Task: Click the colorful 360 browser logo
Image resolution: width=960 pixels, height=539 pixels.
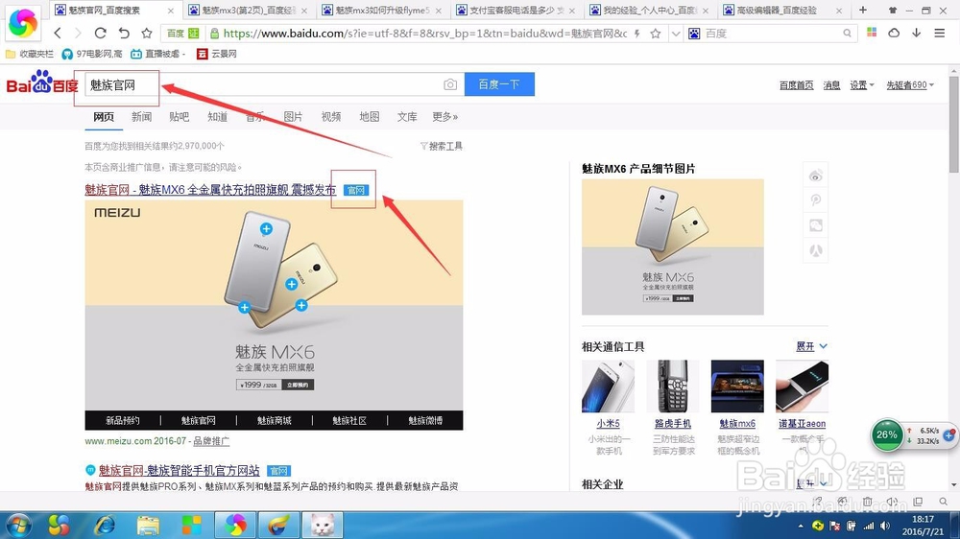Action: 23,22
